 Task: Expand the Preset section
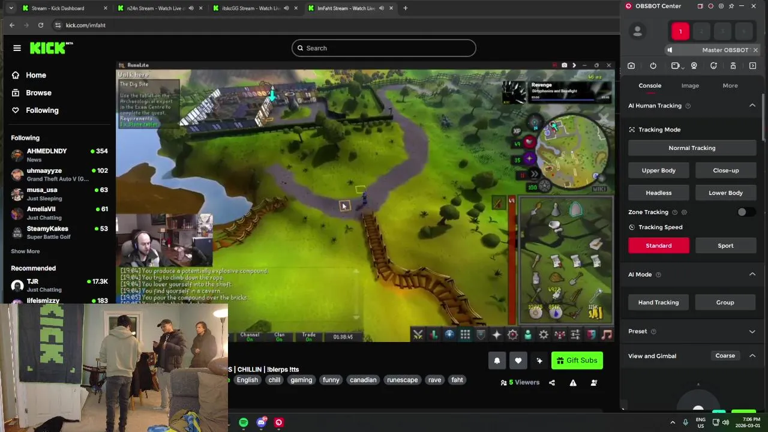click(x=752, y=331)
